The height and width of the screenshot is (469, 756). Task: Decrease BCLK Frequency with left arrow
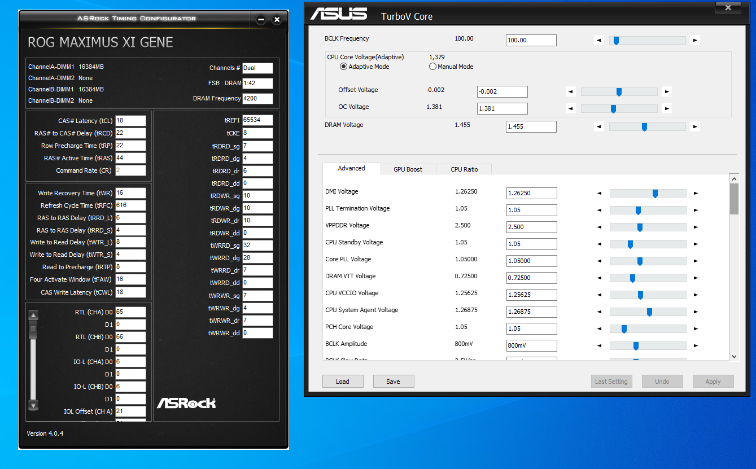point(599,40)
